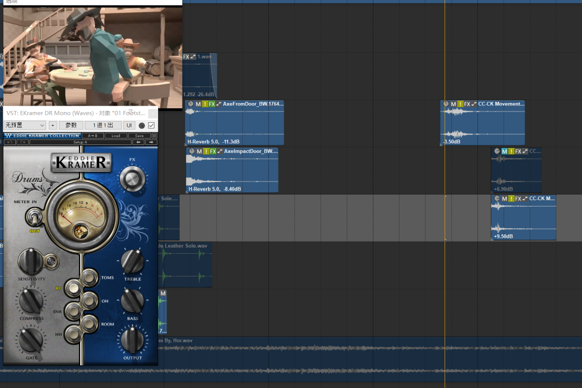Image resolution: width=582 pixels, height=388 pixels.
Task: Open the Setup A preset selector
Action: coord(81,142)
